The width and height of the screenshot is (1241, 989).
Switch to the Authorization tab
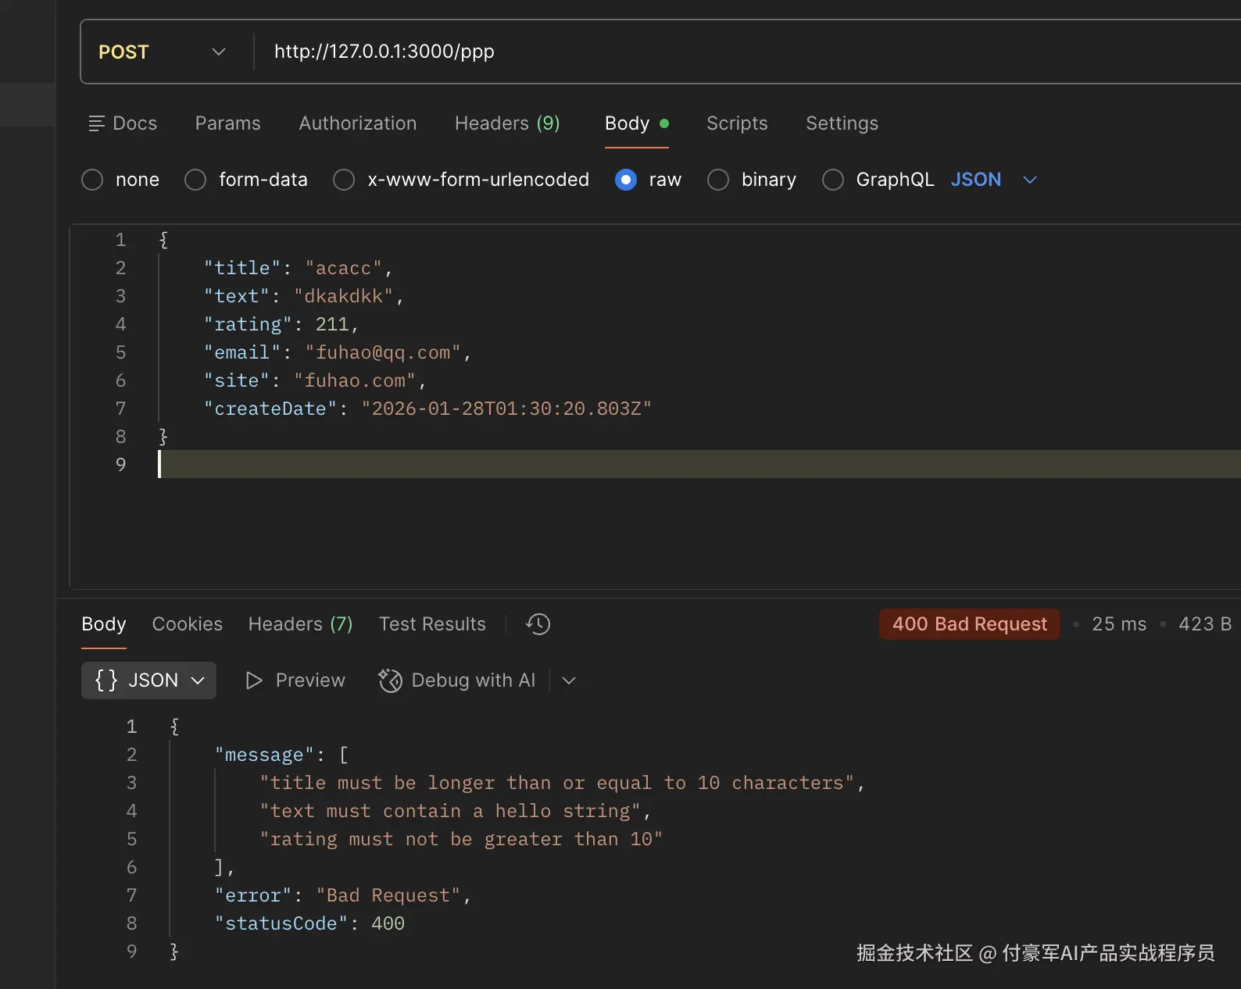358,123
